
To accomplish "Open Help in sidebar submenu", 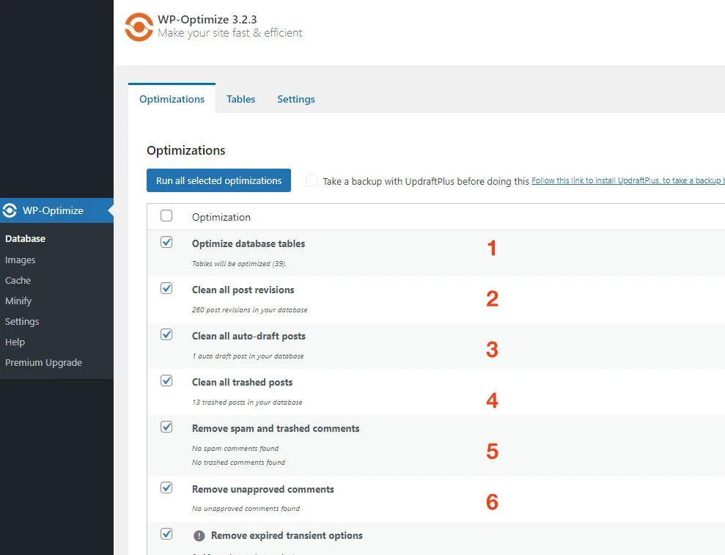I will point(15,342).
